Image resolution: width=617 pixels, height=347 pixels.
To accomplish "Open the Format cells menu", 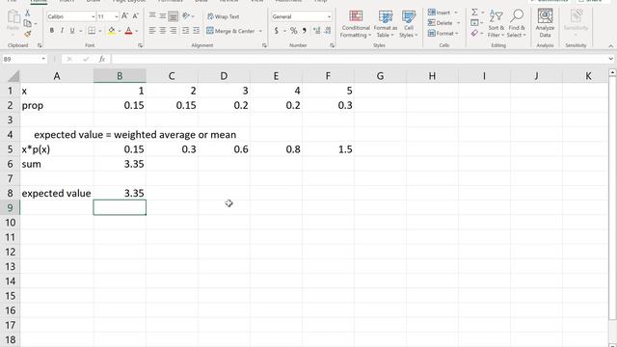I will point(443,34).
